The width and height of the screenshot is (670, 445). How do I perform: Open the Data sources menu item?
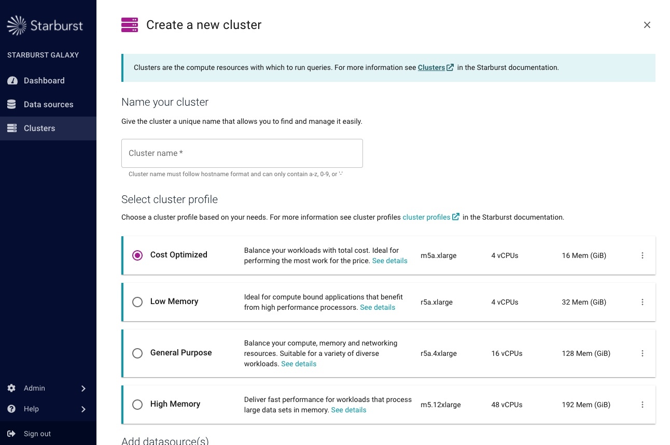click(x=48, y=105)
